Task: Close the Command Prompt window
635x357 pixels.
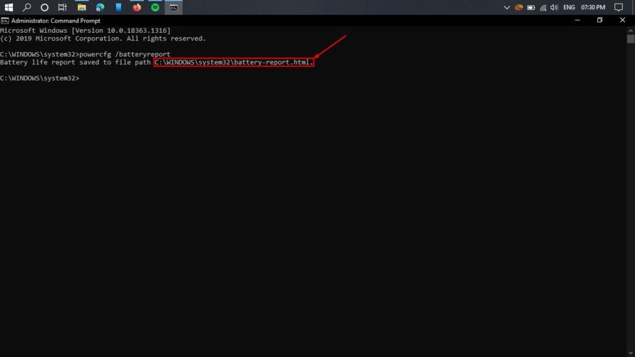Action: [623, 20]
